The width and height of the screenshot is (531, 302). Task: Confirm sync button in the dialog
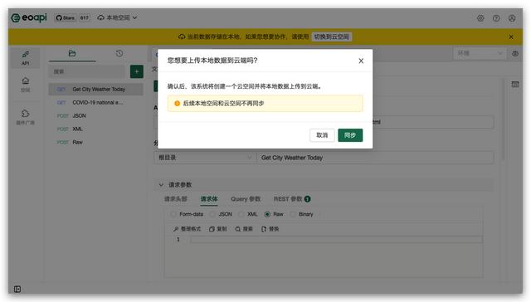350,135
